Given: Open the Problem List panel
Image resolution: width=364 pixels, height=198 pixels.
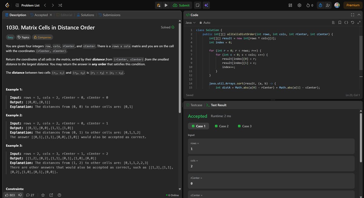Looking at the screenshot, I should point(27,5).
